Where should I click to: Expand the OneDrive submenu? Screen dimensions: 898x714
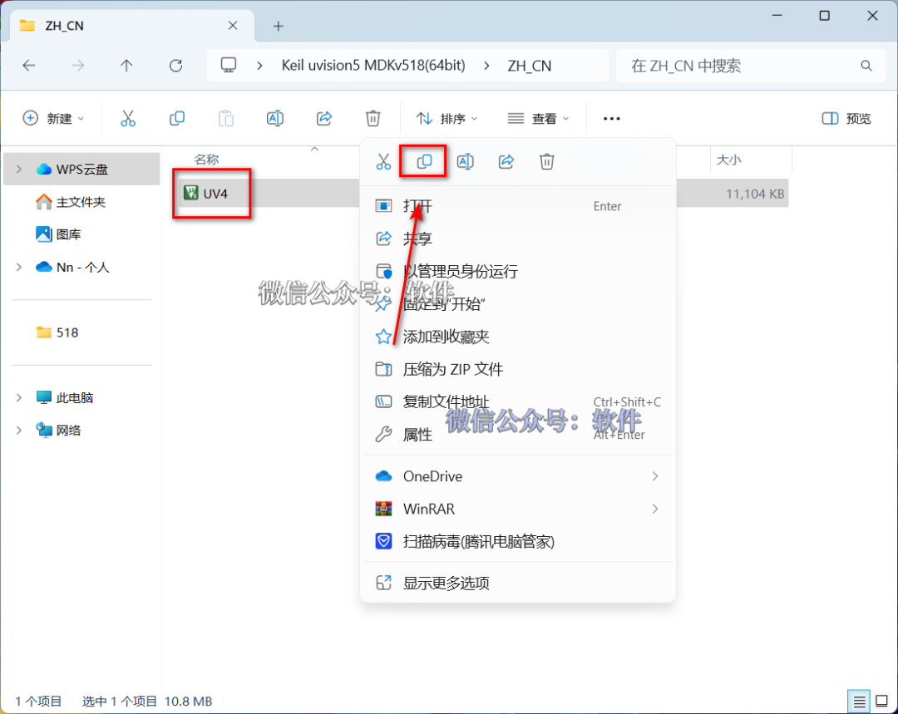point(654,476)
